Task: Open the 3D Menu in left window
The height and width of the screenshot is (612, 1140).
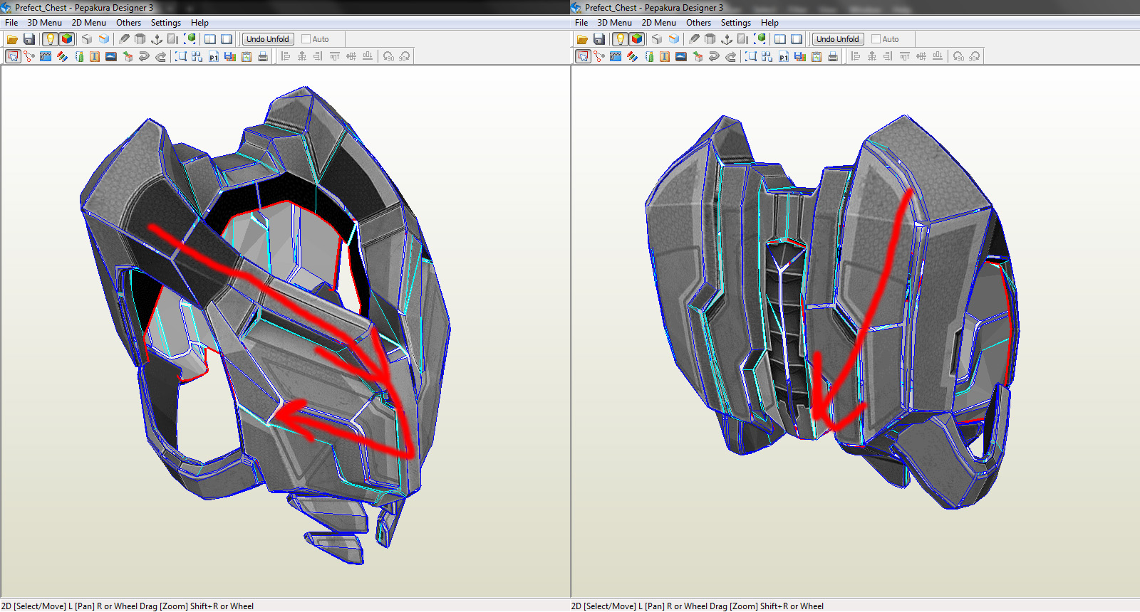Action: pos(44,23)
